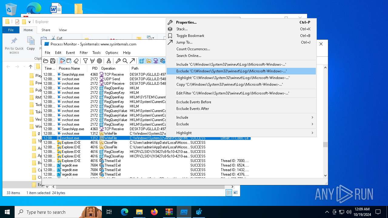388x218 pixels.
Task: Switch to Share tab in Explorer ribbon
Action: [46, 30]
